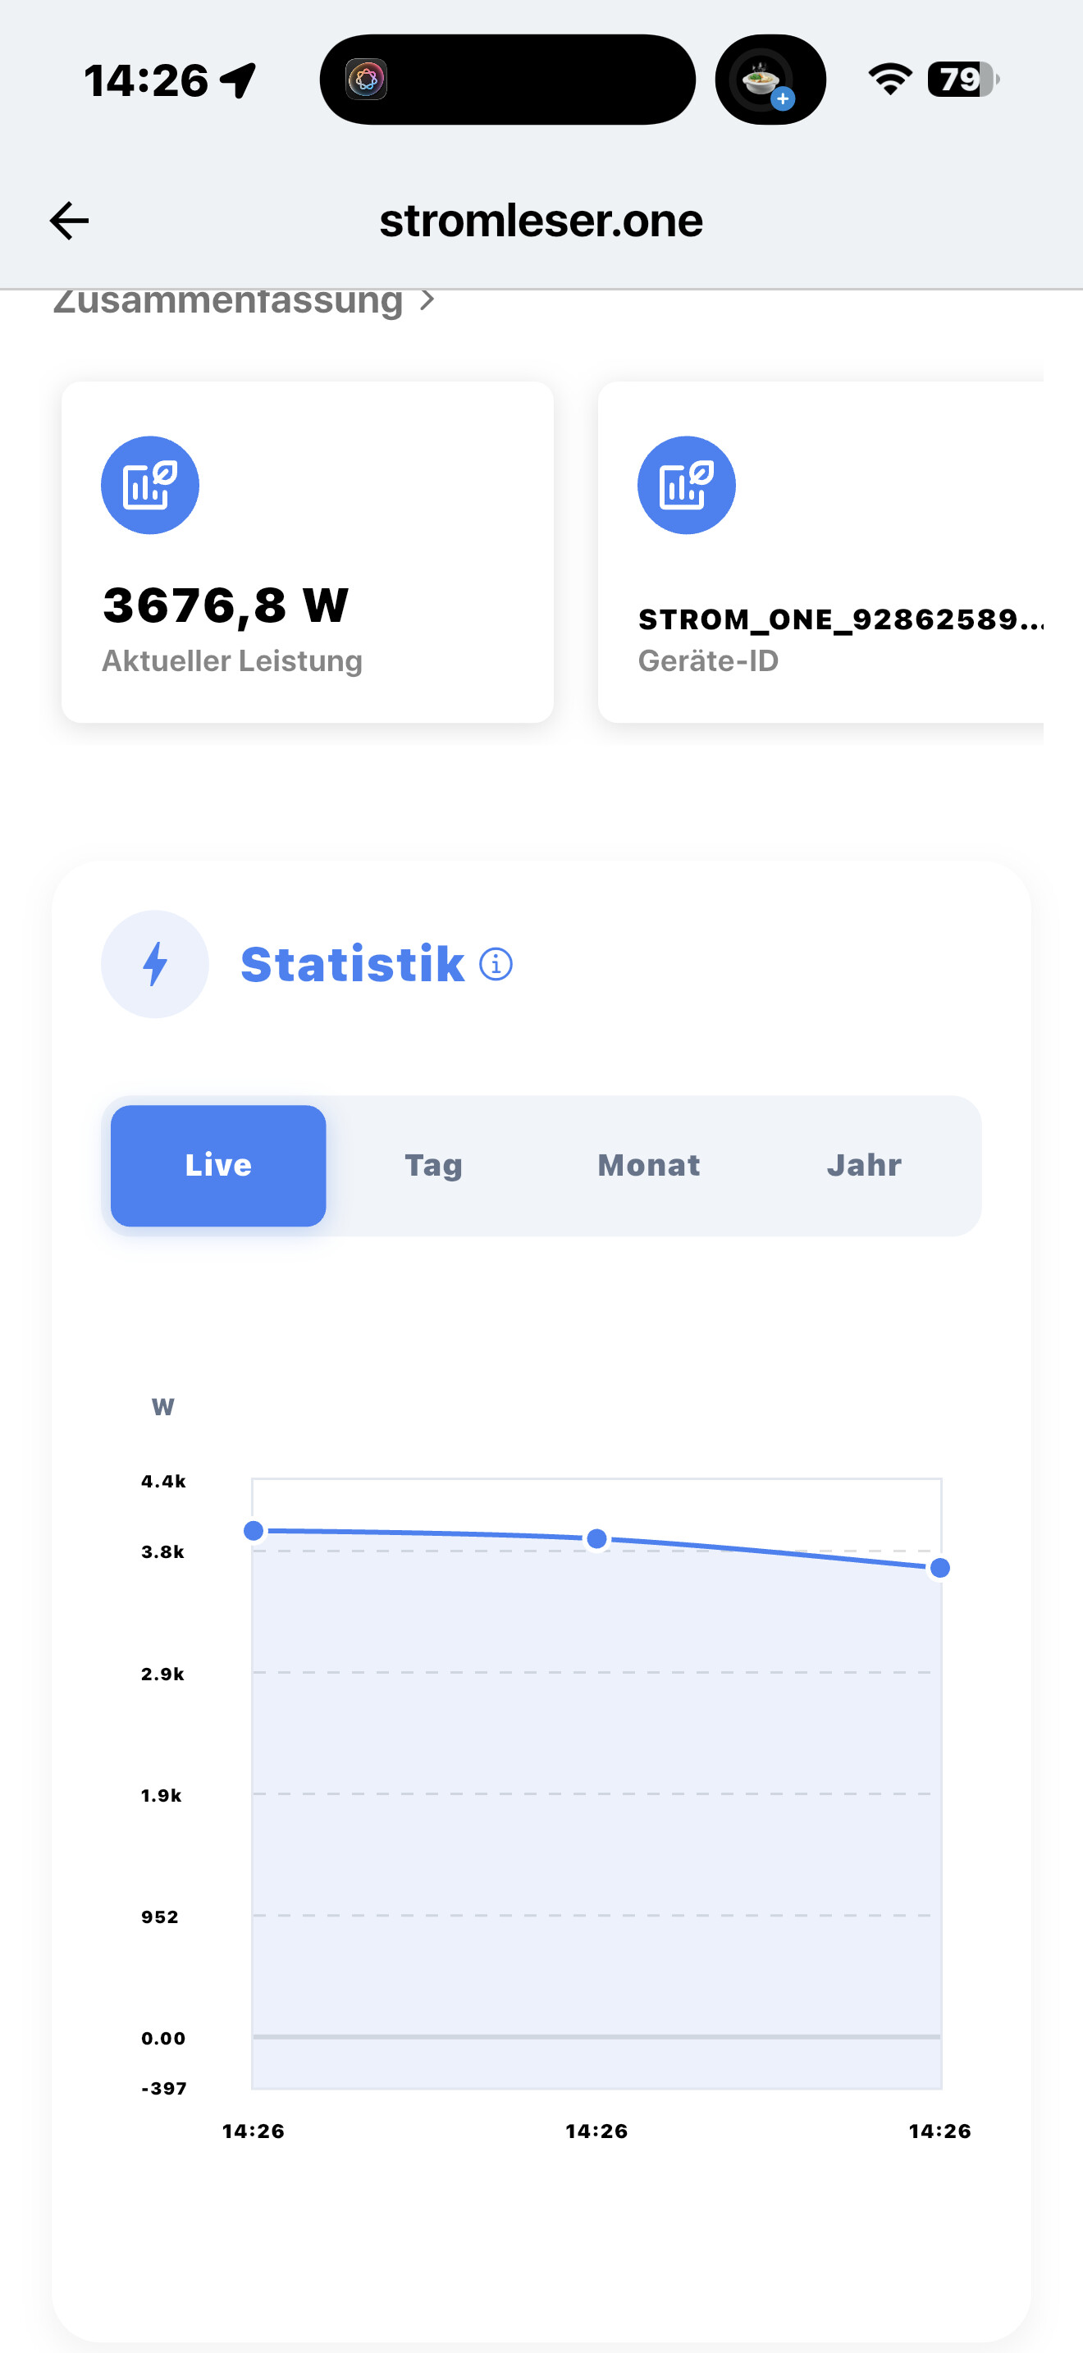Tap the Statistik info icon
Screen dimensions: 1083x2353
point(496,964)
